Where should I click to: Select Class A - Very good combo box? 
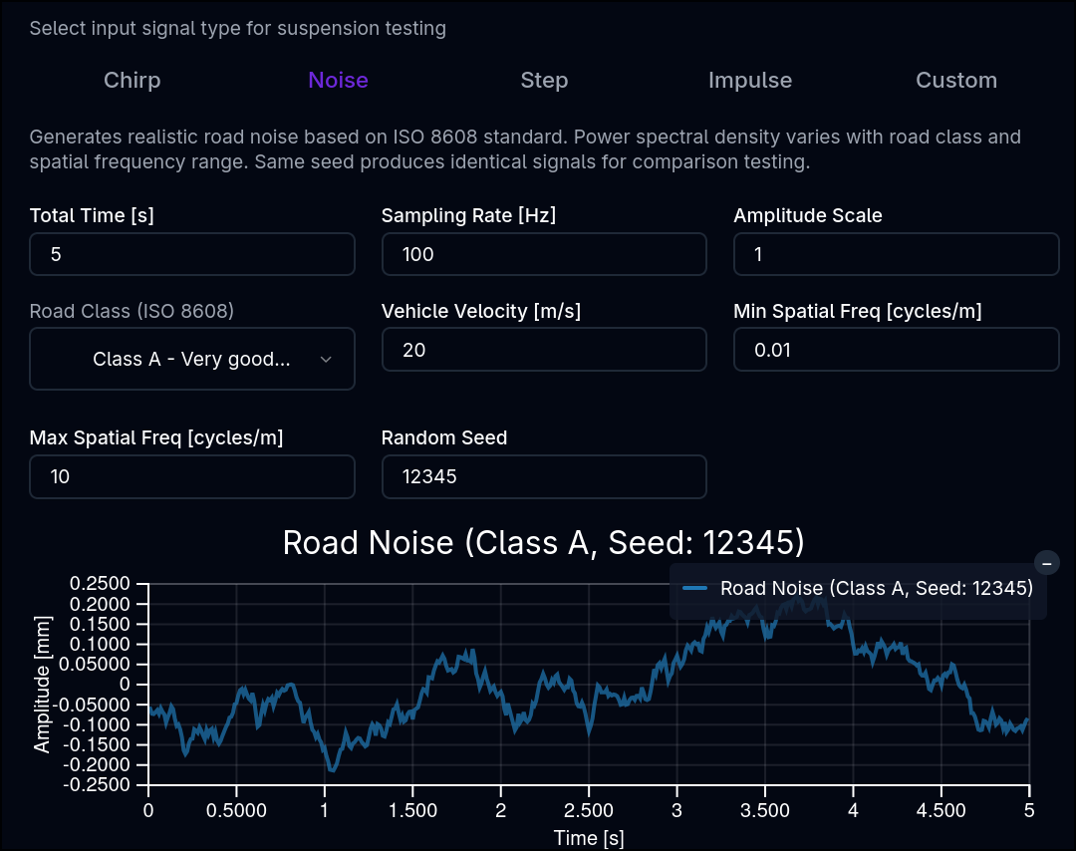coord(192,359)
